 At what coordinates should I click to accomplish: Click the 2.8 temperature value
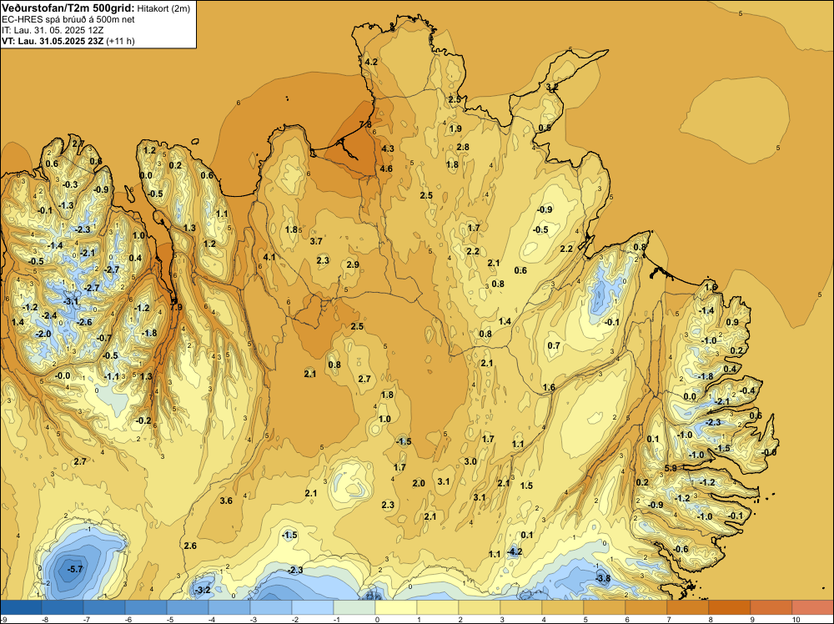[x=463, y=148]
